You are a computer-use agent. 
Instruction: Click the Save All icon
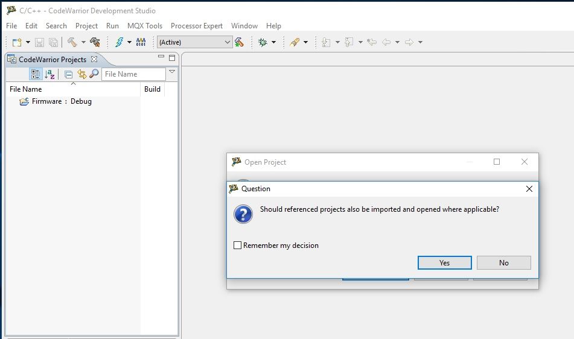[54, 42]
